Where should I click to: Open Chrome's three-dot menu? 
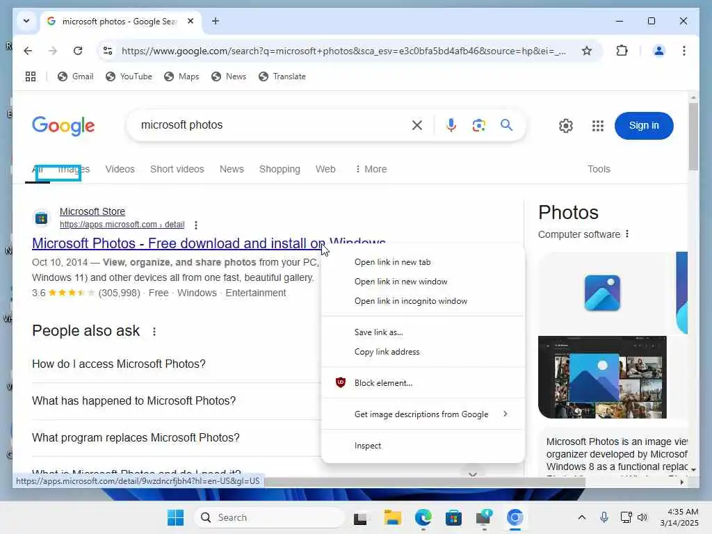tap(684, 51)
